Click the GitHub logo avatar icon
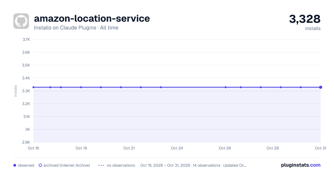 (21, 21)
